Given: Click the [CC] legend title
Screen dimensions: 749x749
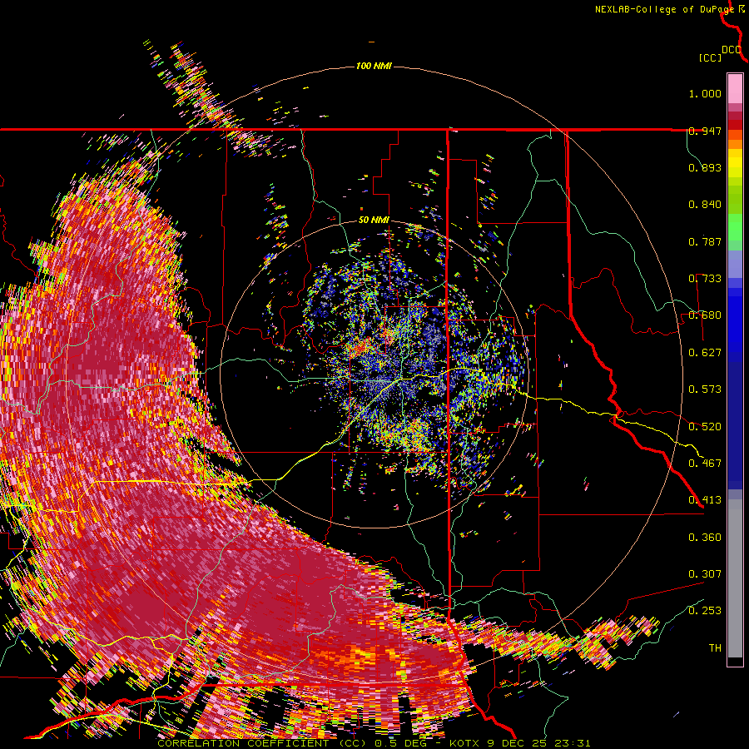Looking at the screenshot, I should 710,57.
